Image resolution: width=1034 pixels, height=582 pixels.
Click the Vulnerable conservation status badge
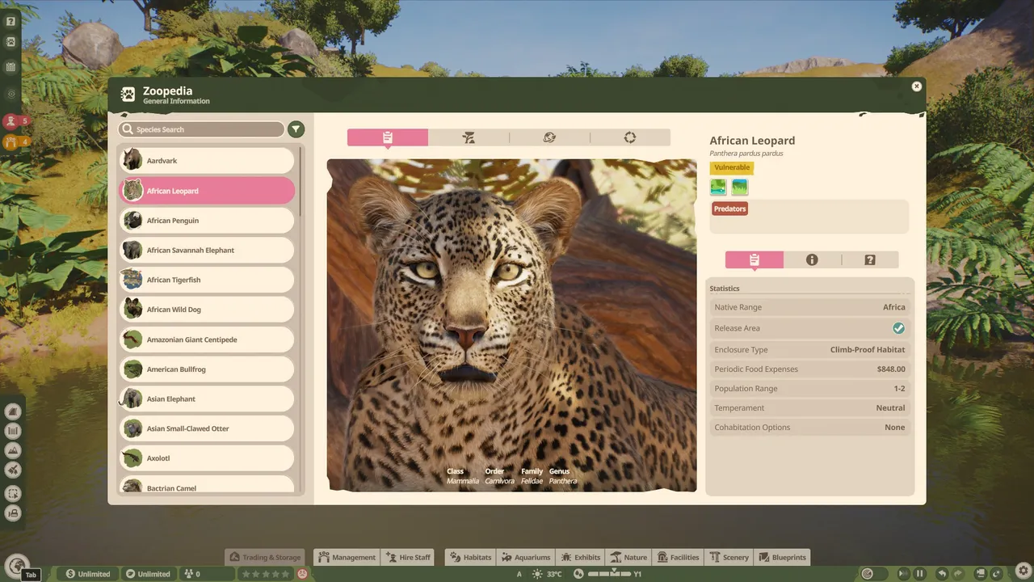[732, 168]
